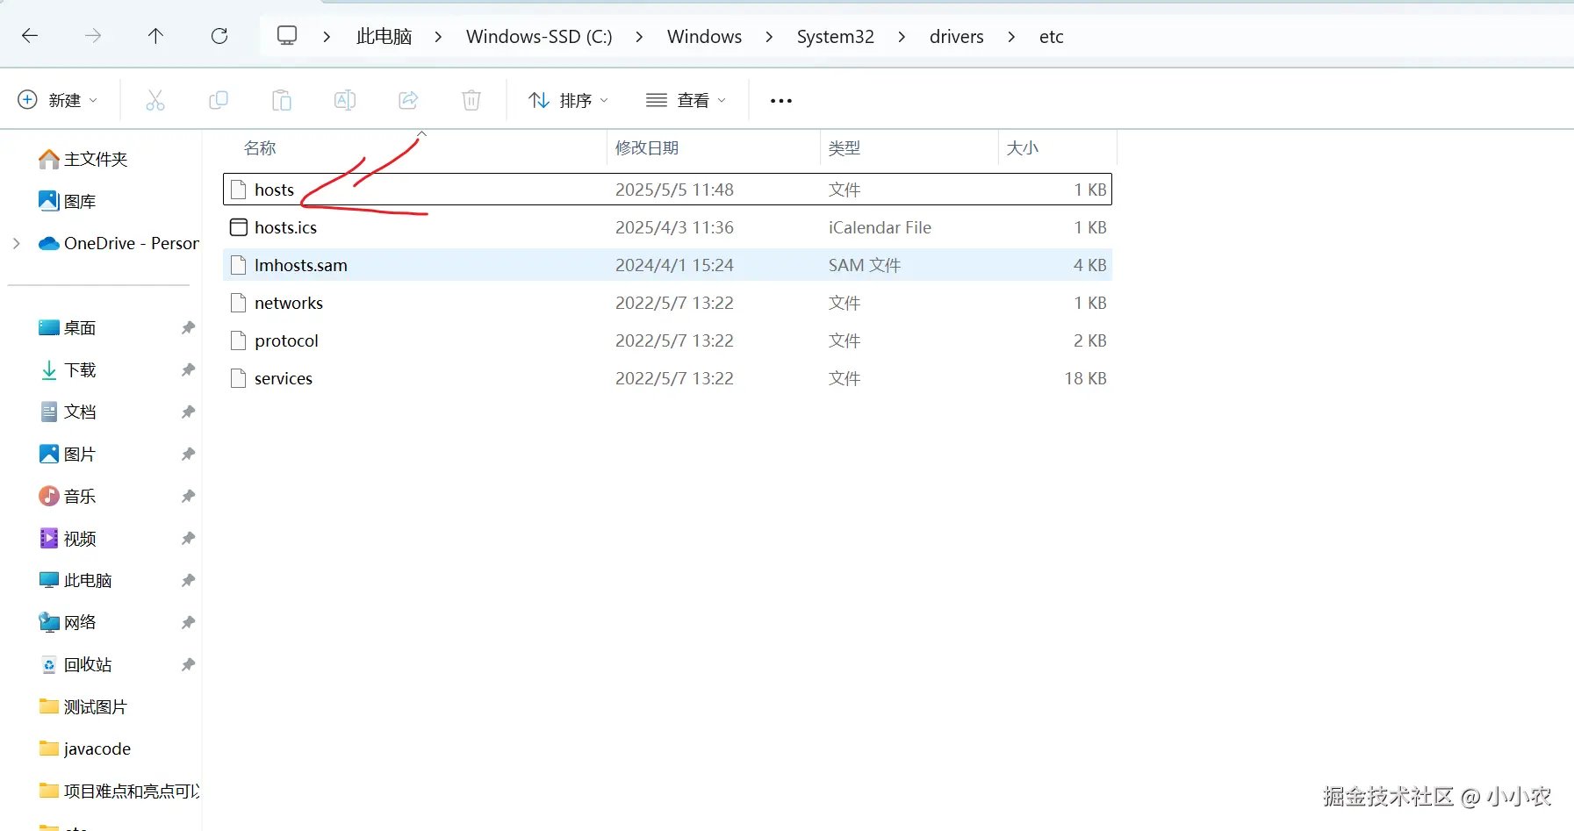Navigate up one folder level
Image resolution: width=1574 pixels, height=831 pixels.
click(155, 36)
